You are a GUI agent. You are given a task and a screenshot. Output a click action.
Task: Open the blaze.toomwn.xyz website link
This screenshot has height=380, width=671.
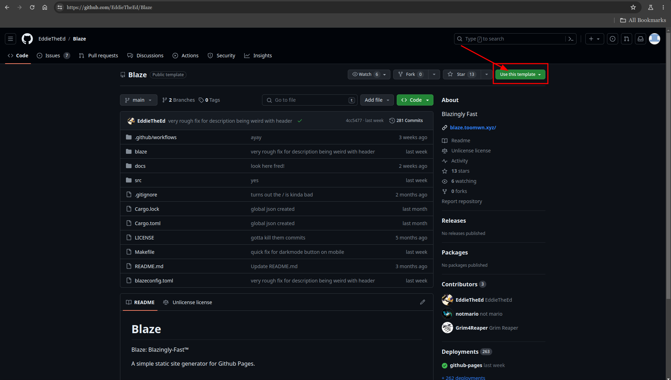473,128
